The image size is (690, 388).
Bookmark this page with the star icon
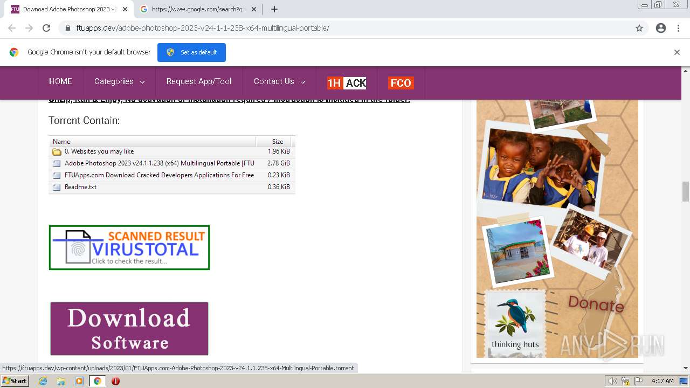click(x=639, y=28)
